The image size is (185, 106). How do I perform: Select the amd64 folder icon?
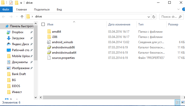tap(49, 31)
